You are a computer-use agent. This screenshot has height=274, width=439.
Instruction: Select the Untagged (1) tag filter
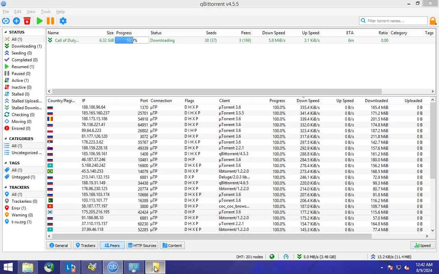[24, 177]
